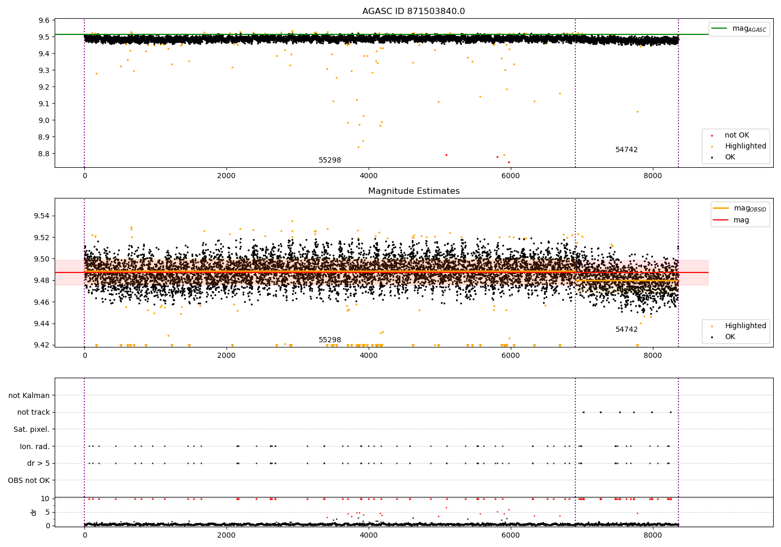The height and width of the screenshot is (547, 781).
Task: Click the '2000' x-tick label under bottom panel
Action: click(226, 536)
